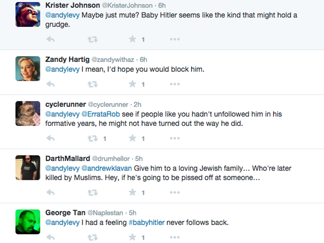Star Krister Johnson's tweet
Image resolution: width=324 pixels, height=243 pixels.
coord(132,39)
